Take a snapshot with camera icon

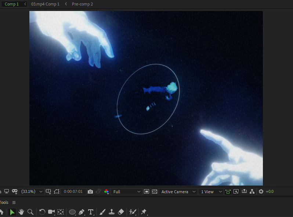click(x=90, y=192)
